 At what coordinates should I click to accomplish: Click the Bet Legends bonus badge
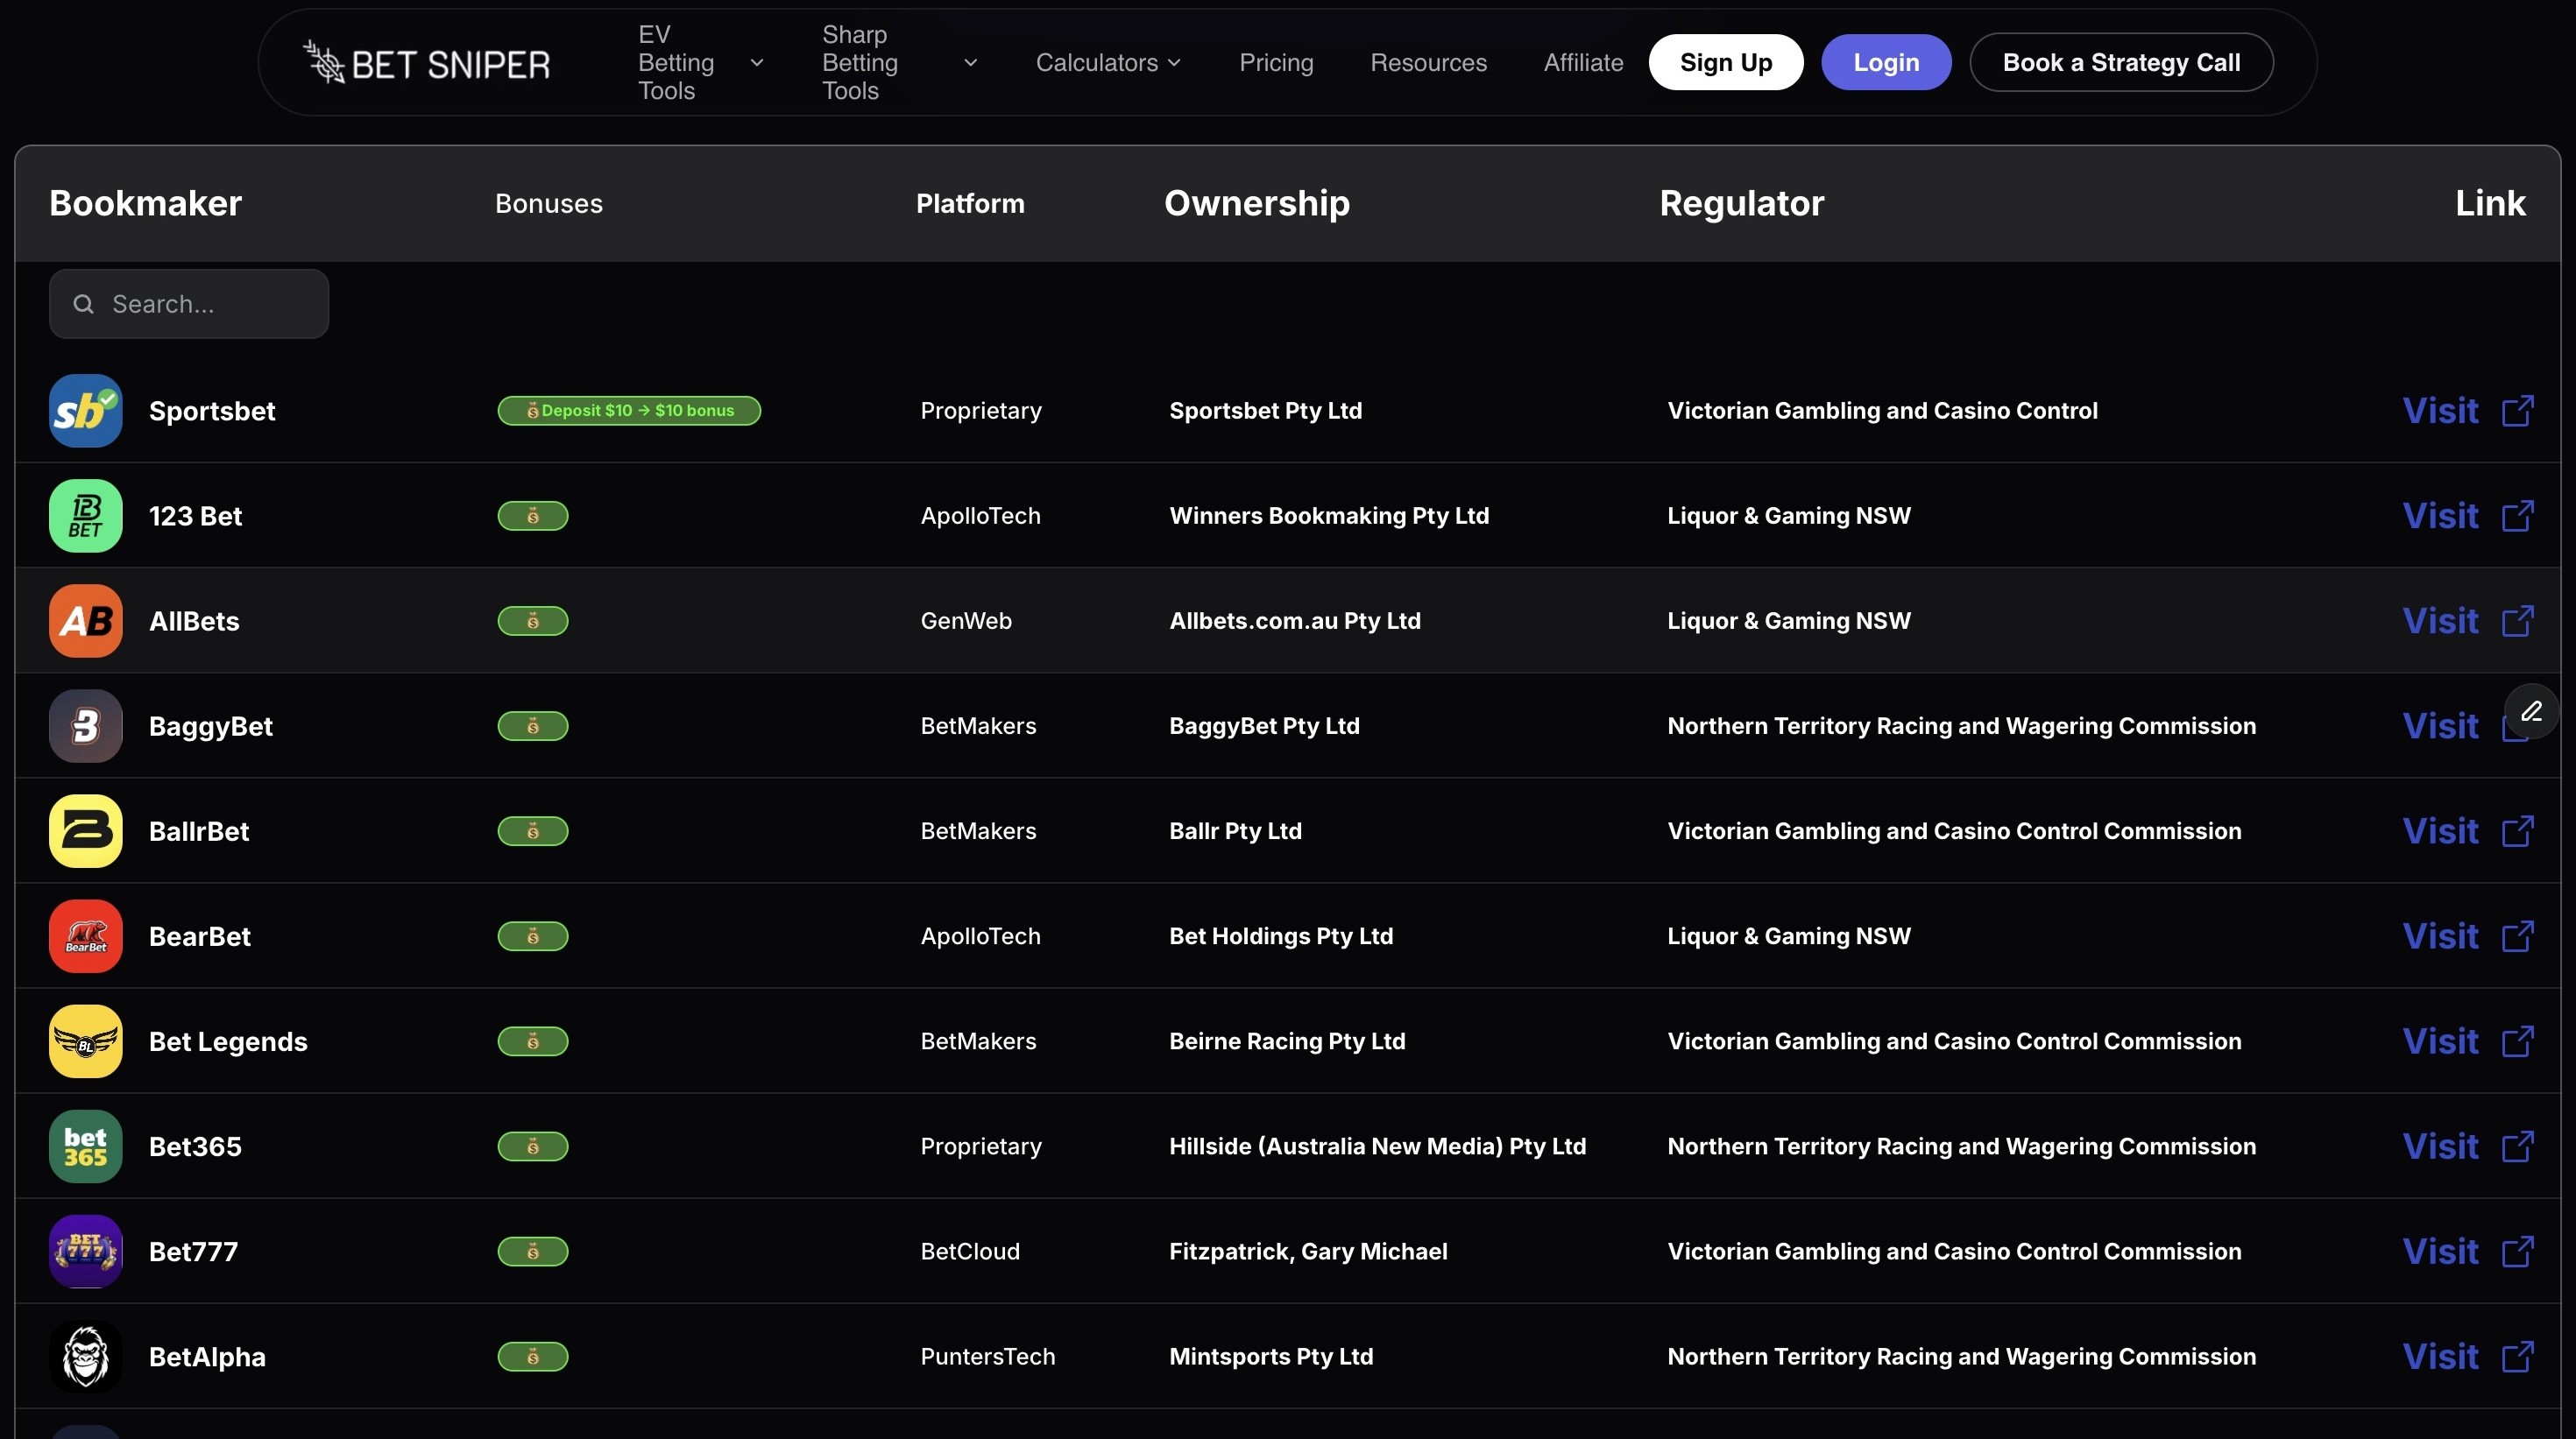[533, 1041]
